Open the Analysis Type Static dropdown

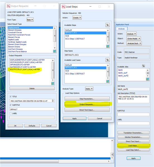click(x=89, y=89)
